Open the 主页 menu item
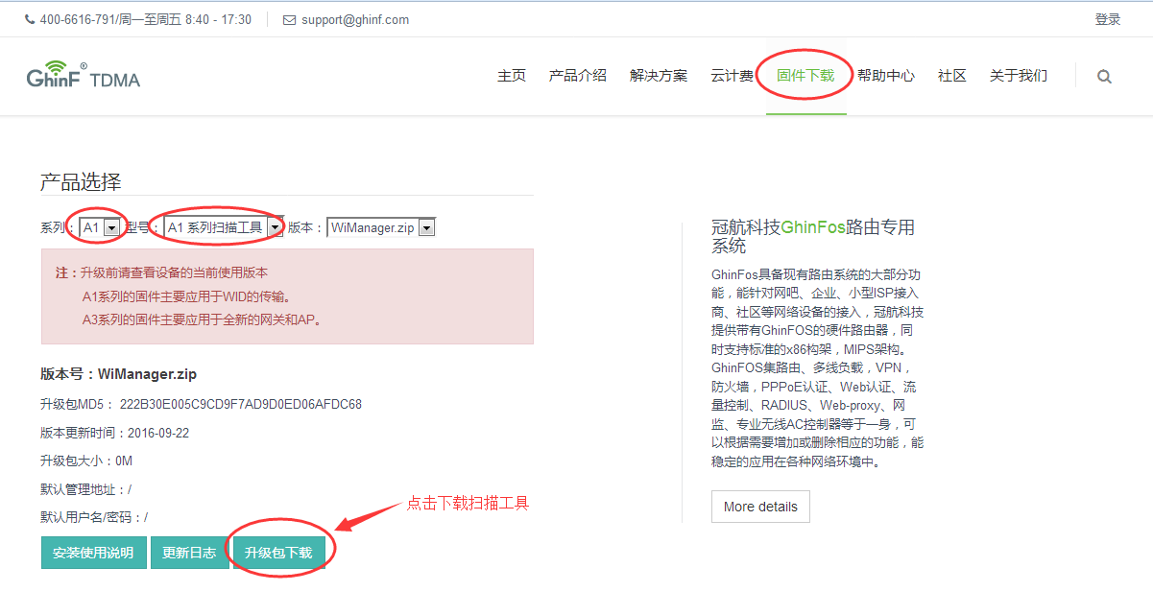The height and width of the screenshot is (591, 1153). tap(512, 76)
